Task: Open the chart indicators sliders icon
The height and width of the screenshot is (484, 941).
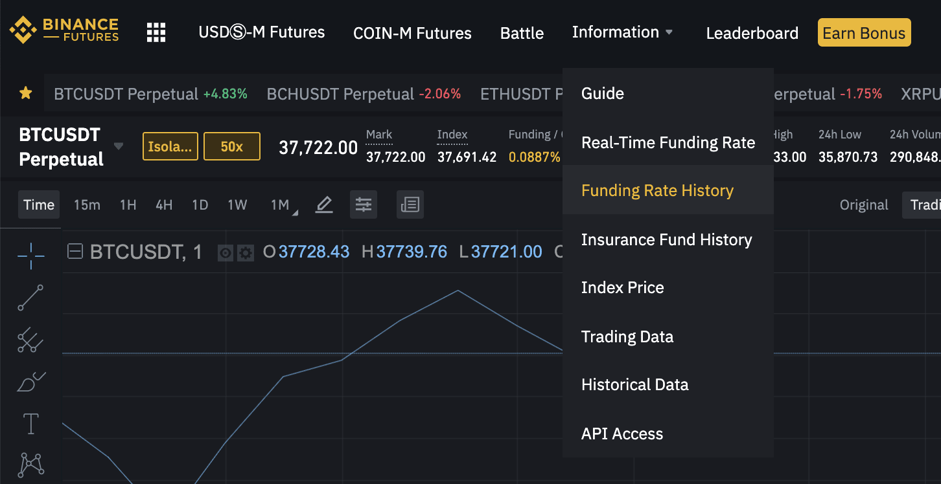Action: point(364,204)
